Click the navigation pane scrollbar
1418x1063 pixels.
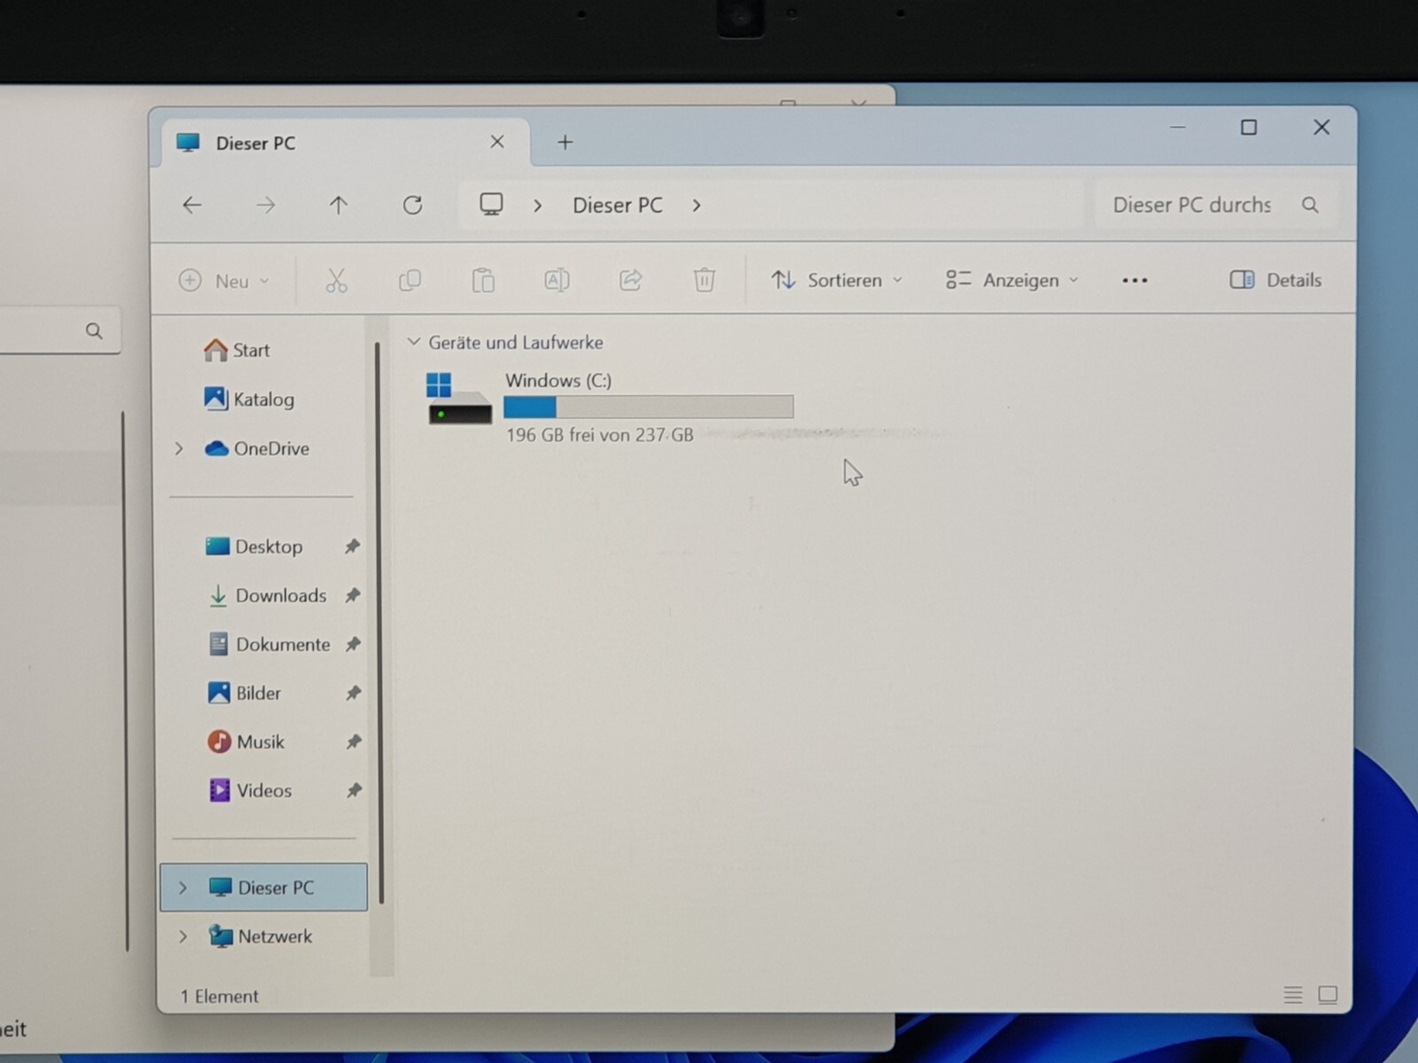(x=379, y=622)
